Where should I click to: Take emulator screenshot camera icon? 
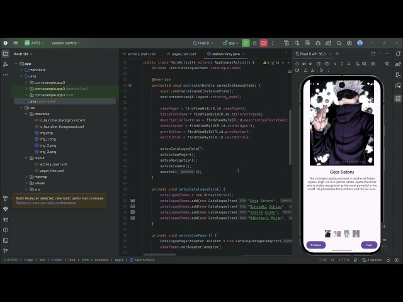(x=373, y=64)
